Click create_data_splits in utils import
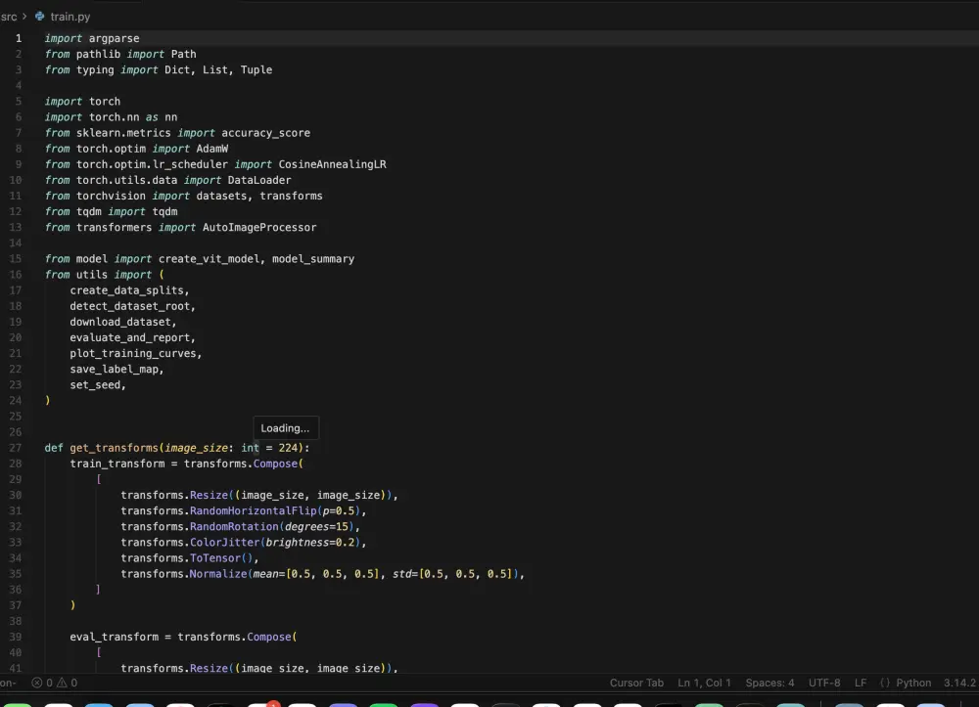This screenshot has height=707, width=979. pos(126,289)
